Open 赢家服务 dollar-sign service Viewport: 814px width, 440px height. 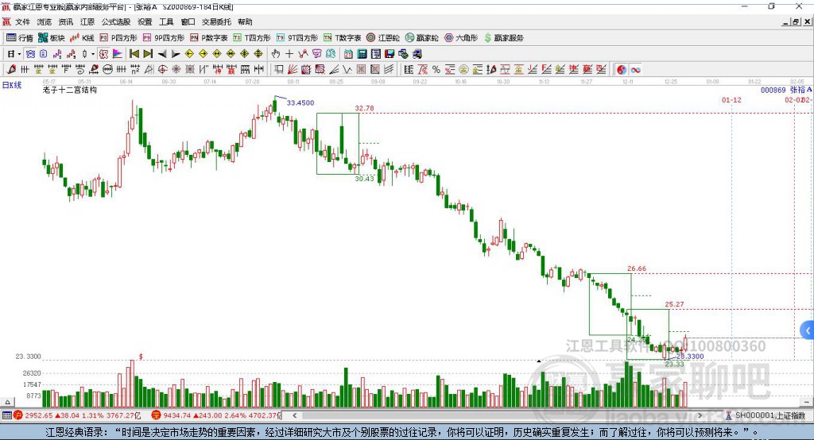click(503, 38)
